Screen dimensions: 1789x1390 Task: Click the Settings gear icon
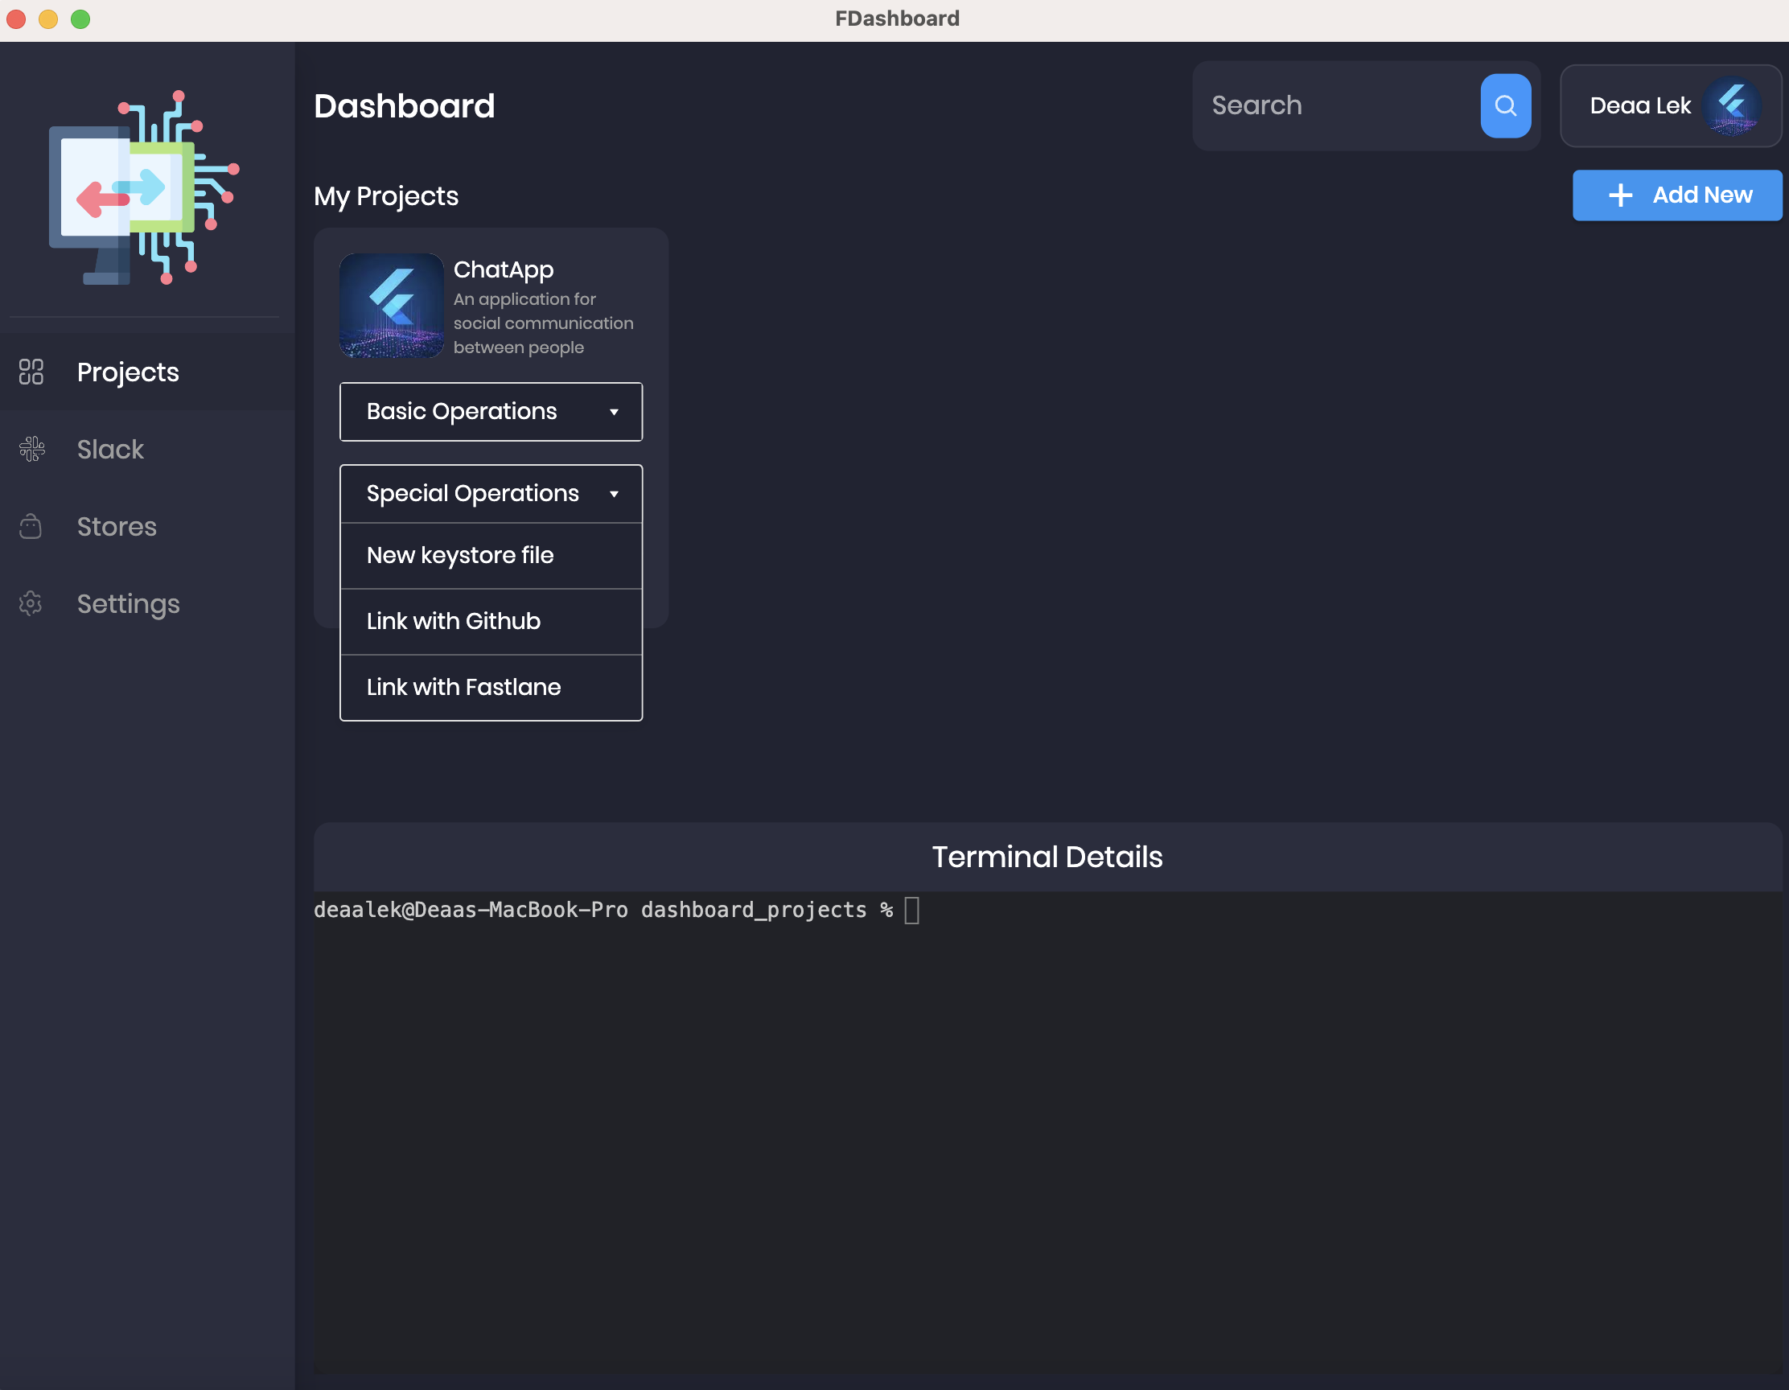click(31, 603)
